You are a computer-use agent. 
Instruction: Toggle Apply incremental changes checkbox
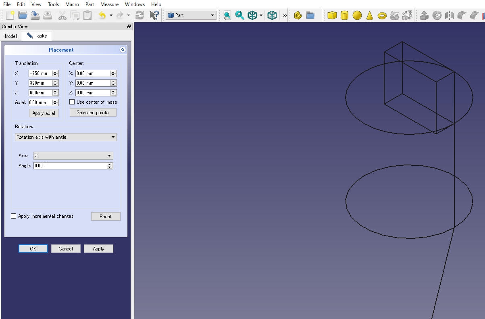14,216
